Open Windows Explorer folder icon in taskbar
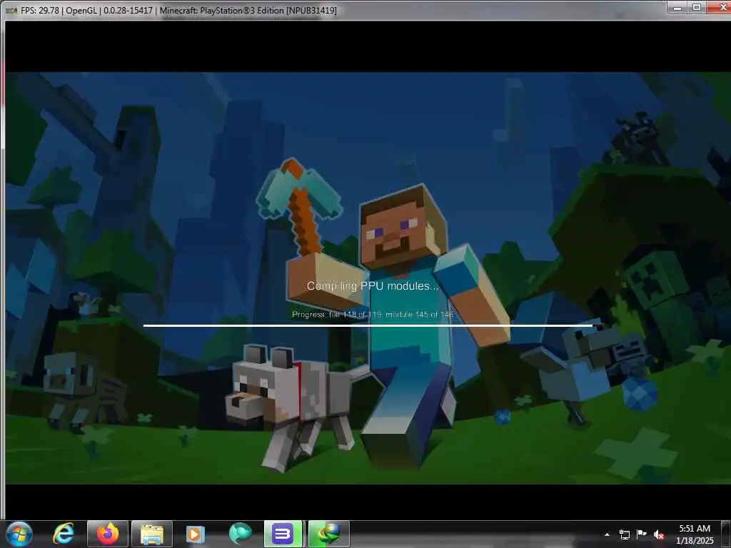Viewport: 731px width, 548px height. [x=152, y=534]
